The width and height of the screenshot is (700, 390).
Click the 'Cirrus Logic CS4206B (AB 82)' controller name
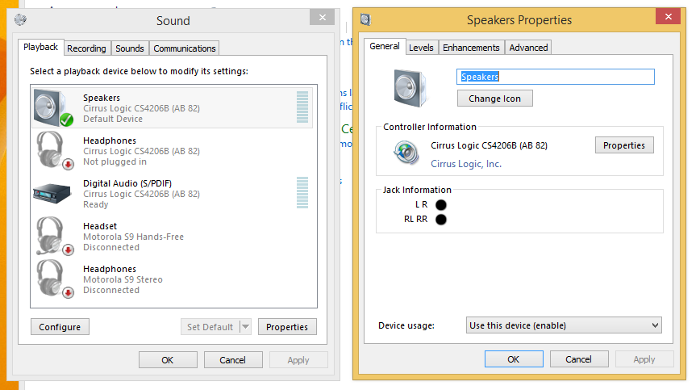pos(489,145)
